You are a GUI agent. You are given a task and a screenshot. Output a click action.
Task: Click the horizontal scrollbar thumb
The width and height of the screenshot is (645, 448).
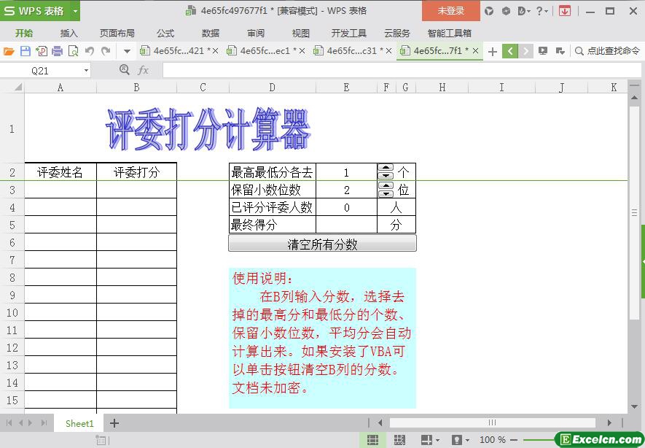pyautogui.click(x=492, y=422)
